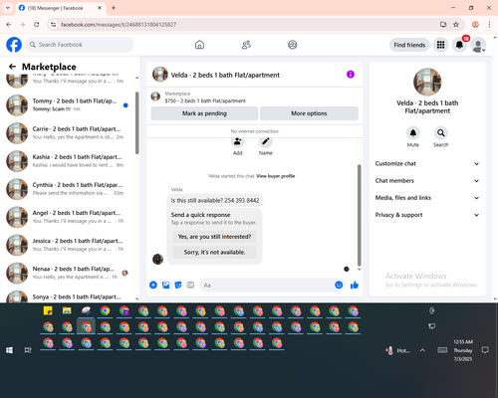The height and width of the screenshot is (398, 498).
Task: Open the Friends icon in top navigation
Action: point(246,45)
